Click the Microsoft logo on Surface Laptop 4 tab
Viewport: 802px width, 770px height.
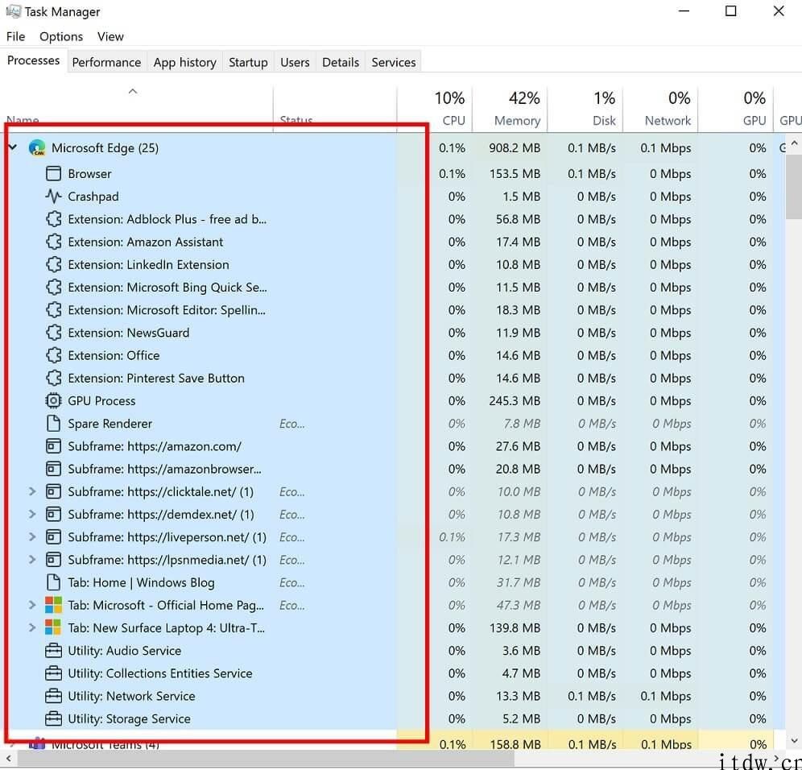(53, 627)
